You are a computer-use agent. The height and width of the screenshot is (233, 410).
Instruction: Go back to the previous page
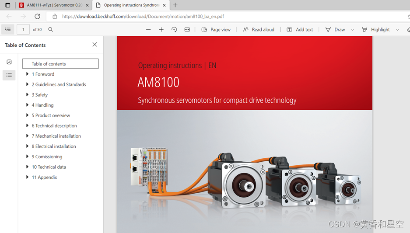[x=9, y=17]
